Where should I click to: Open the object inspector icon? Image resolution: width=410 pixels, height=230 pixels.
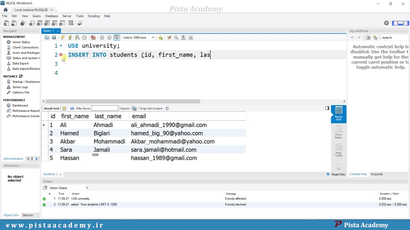23,23
